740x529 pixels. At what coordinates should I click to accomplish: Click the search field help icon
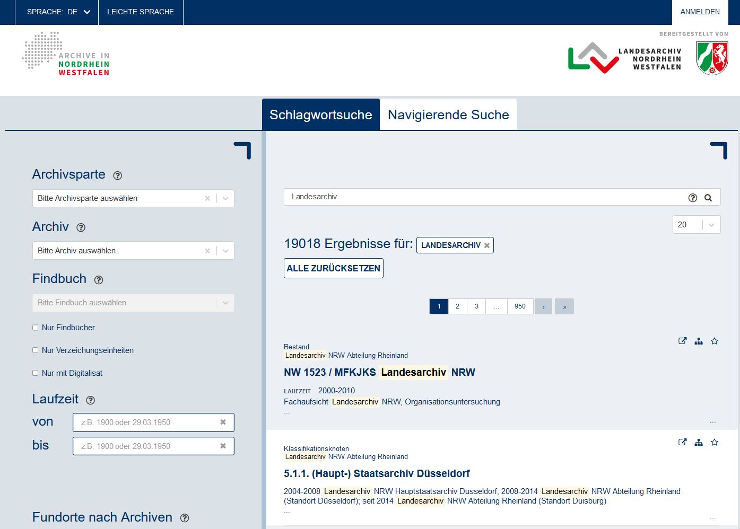pos(693,198)
